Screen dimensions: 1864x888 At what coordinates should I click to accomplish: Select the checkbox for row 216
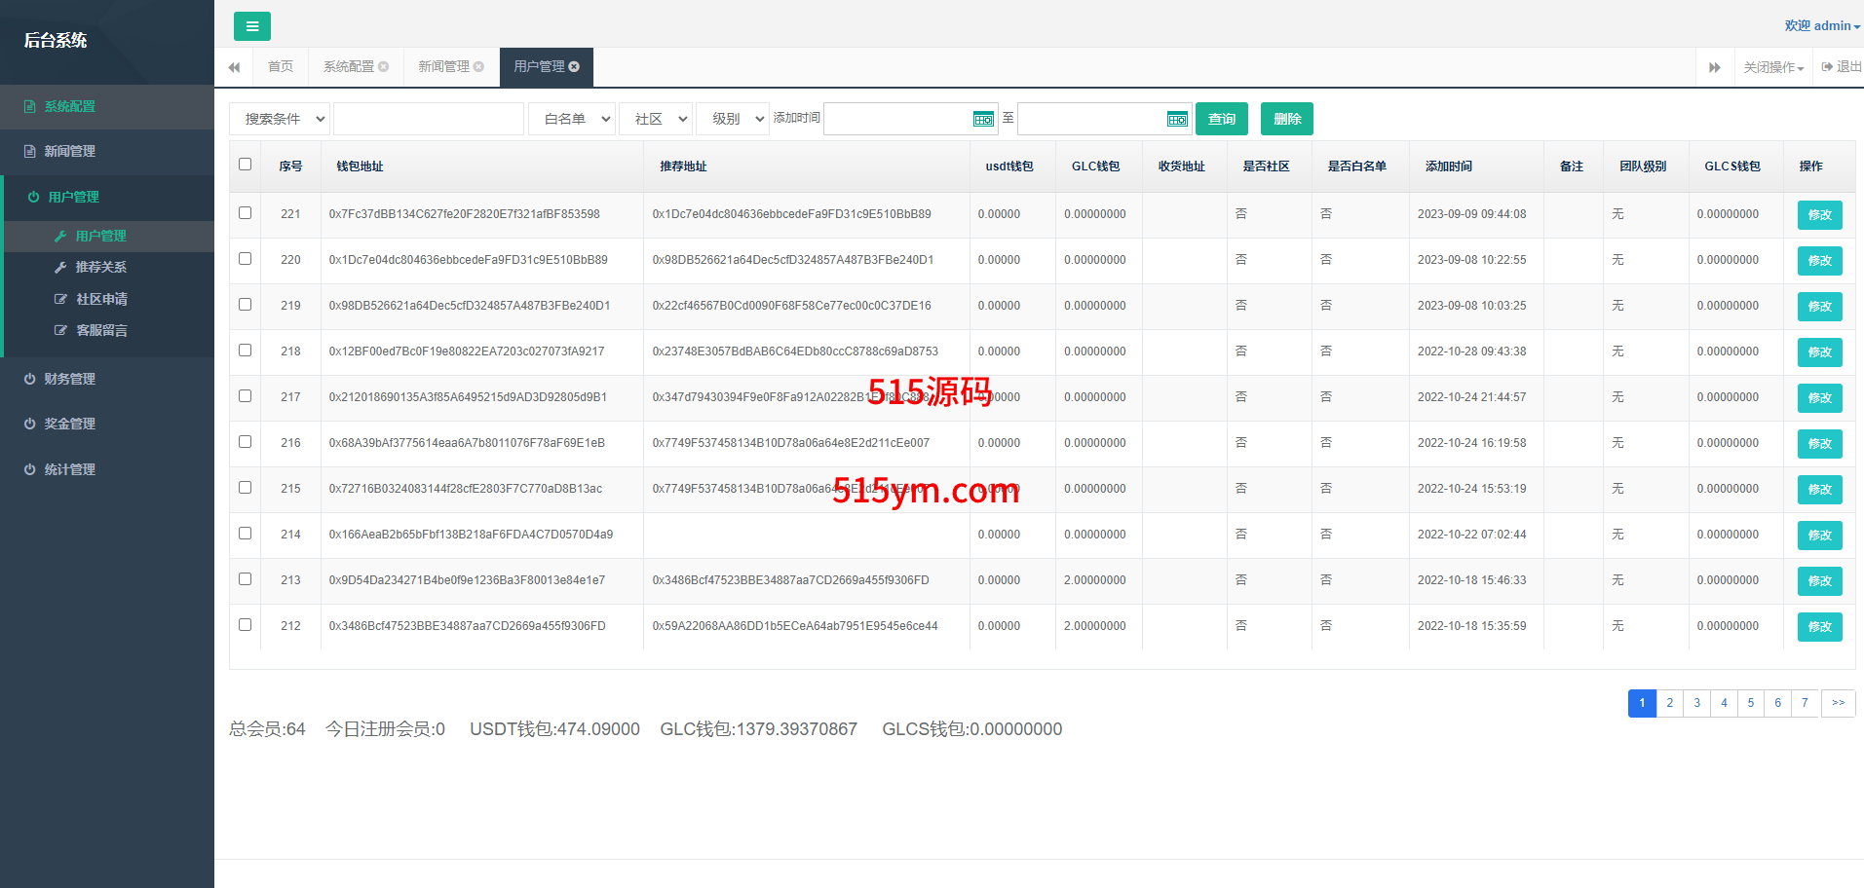click(x=246, y=442)
